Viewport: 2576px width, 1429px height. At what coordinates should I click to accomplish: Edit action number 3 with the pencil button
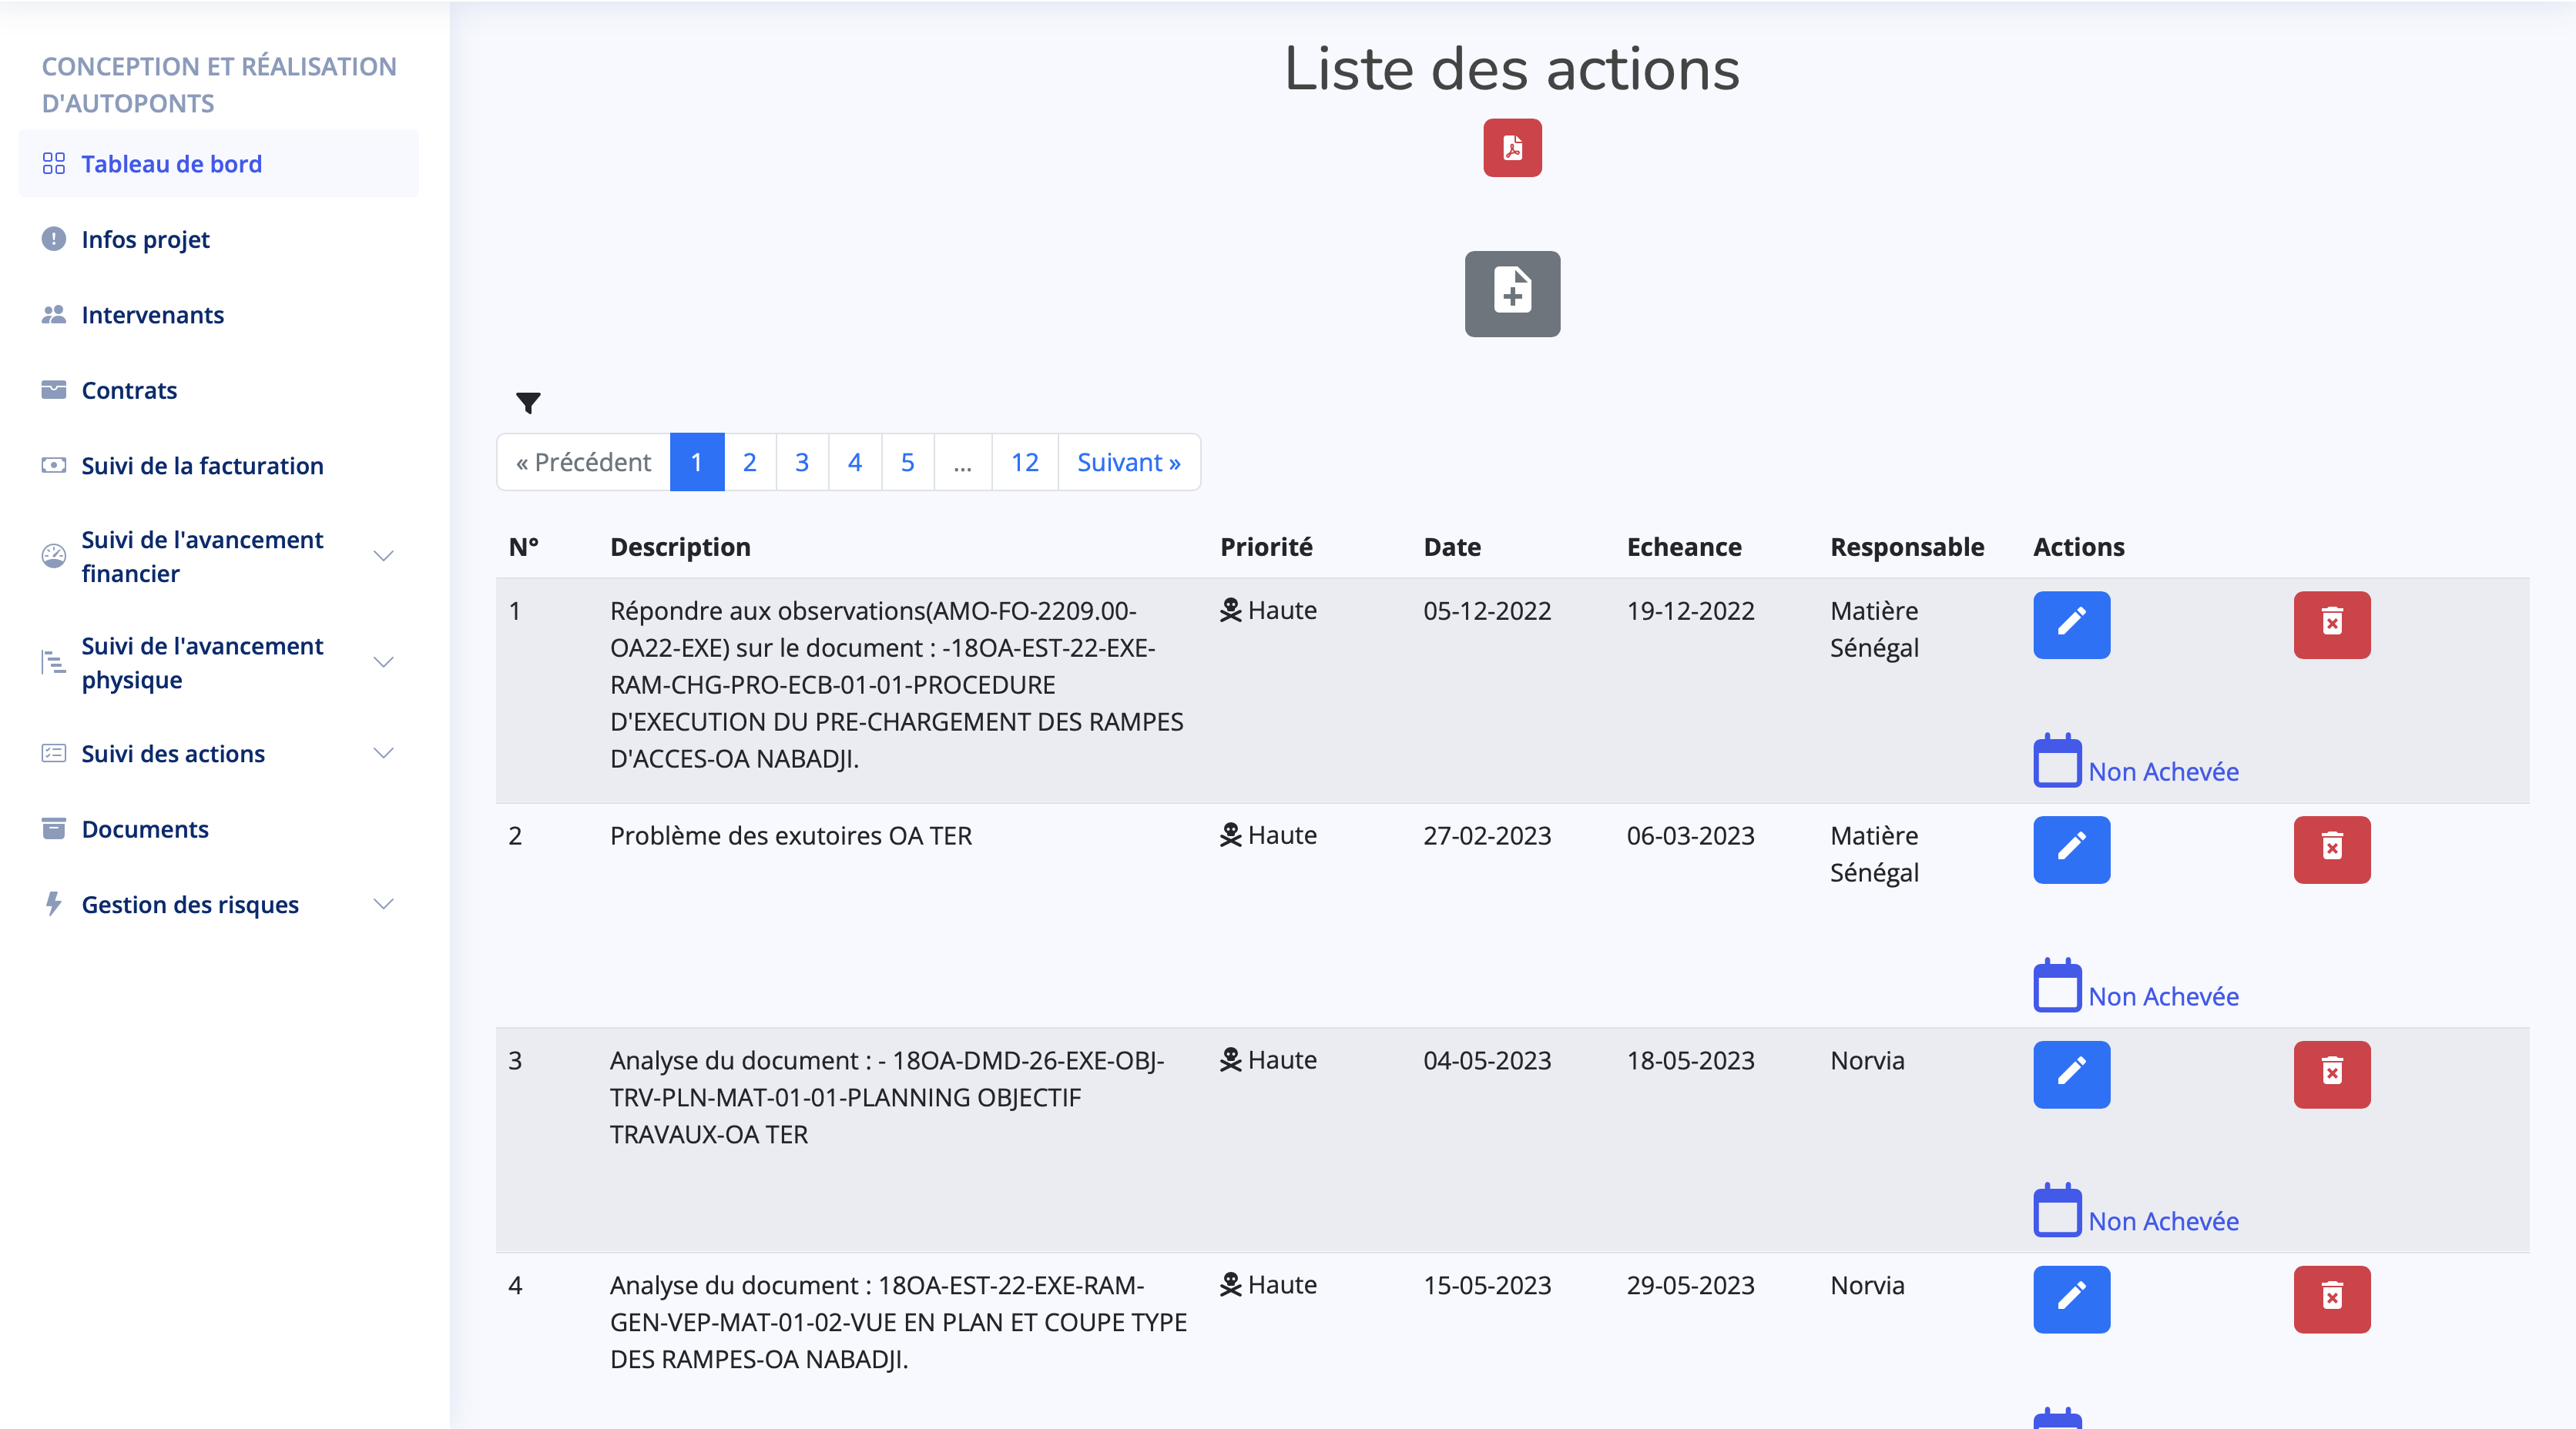pyautogui.click(x=2071, y=1074)
